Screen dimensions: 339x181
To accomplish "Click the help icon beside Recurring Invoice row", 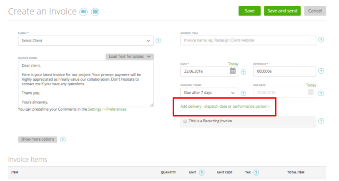I will pos(321,121).
